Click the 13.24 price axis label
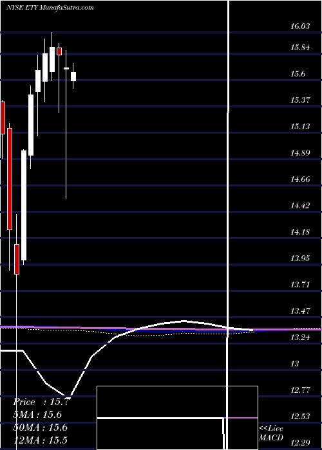 [300, 337]
